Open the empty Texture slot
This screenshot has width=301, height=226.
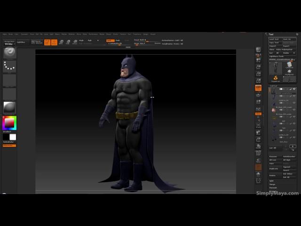click(9, 94)
